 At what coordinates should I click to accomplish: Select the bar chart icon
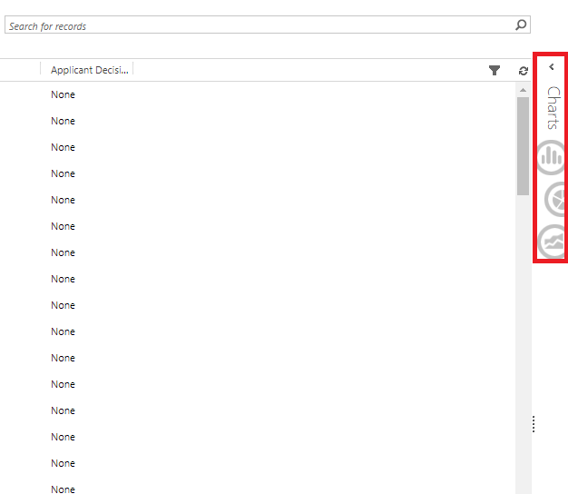click(x=551, y=157)
